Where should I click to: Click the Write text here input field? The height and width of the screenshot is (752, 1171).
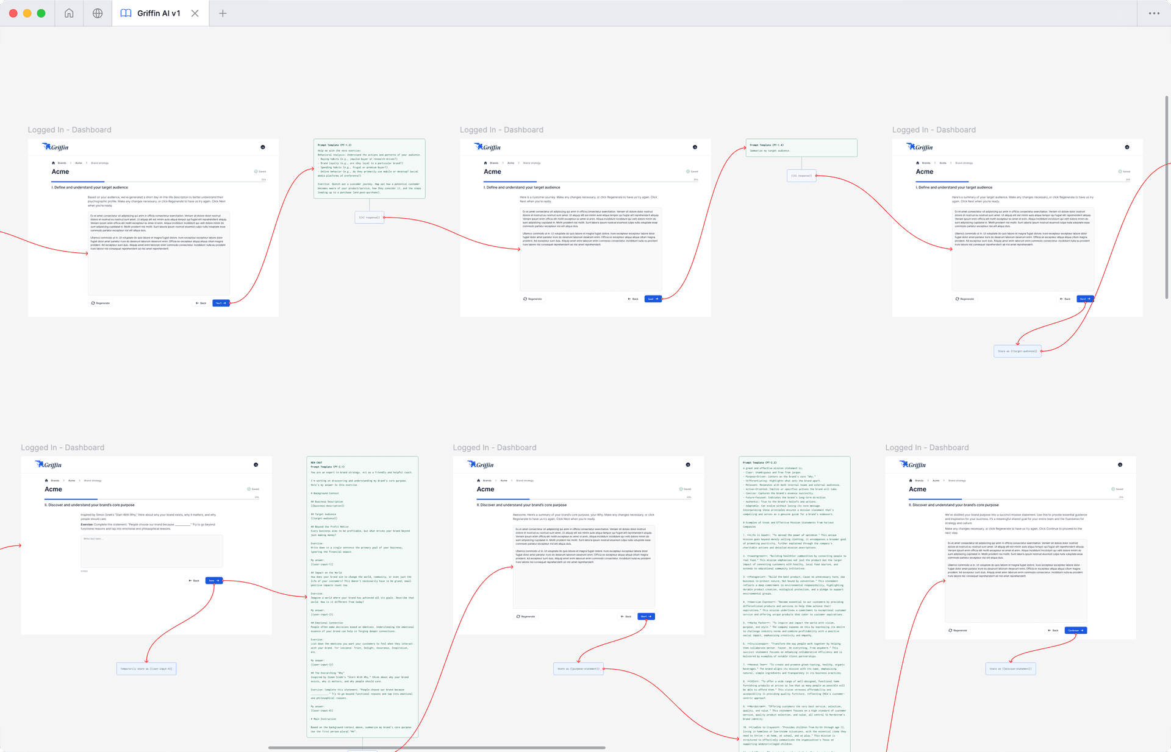(x=152, y=551)
